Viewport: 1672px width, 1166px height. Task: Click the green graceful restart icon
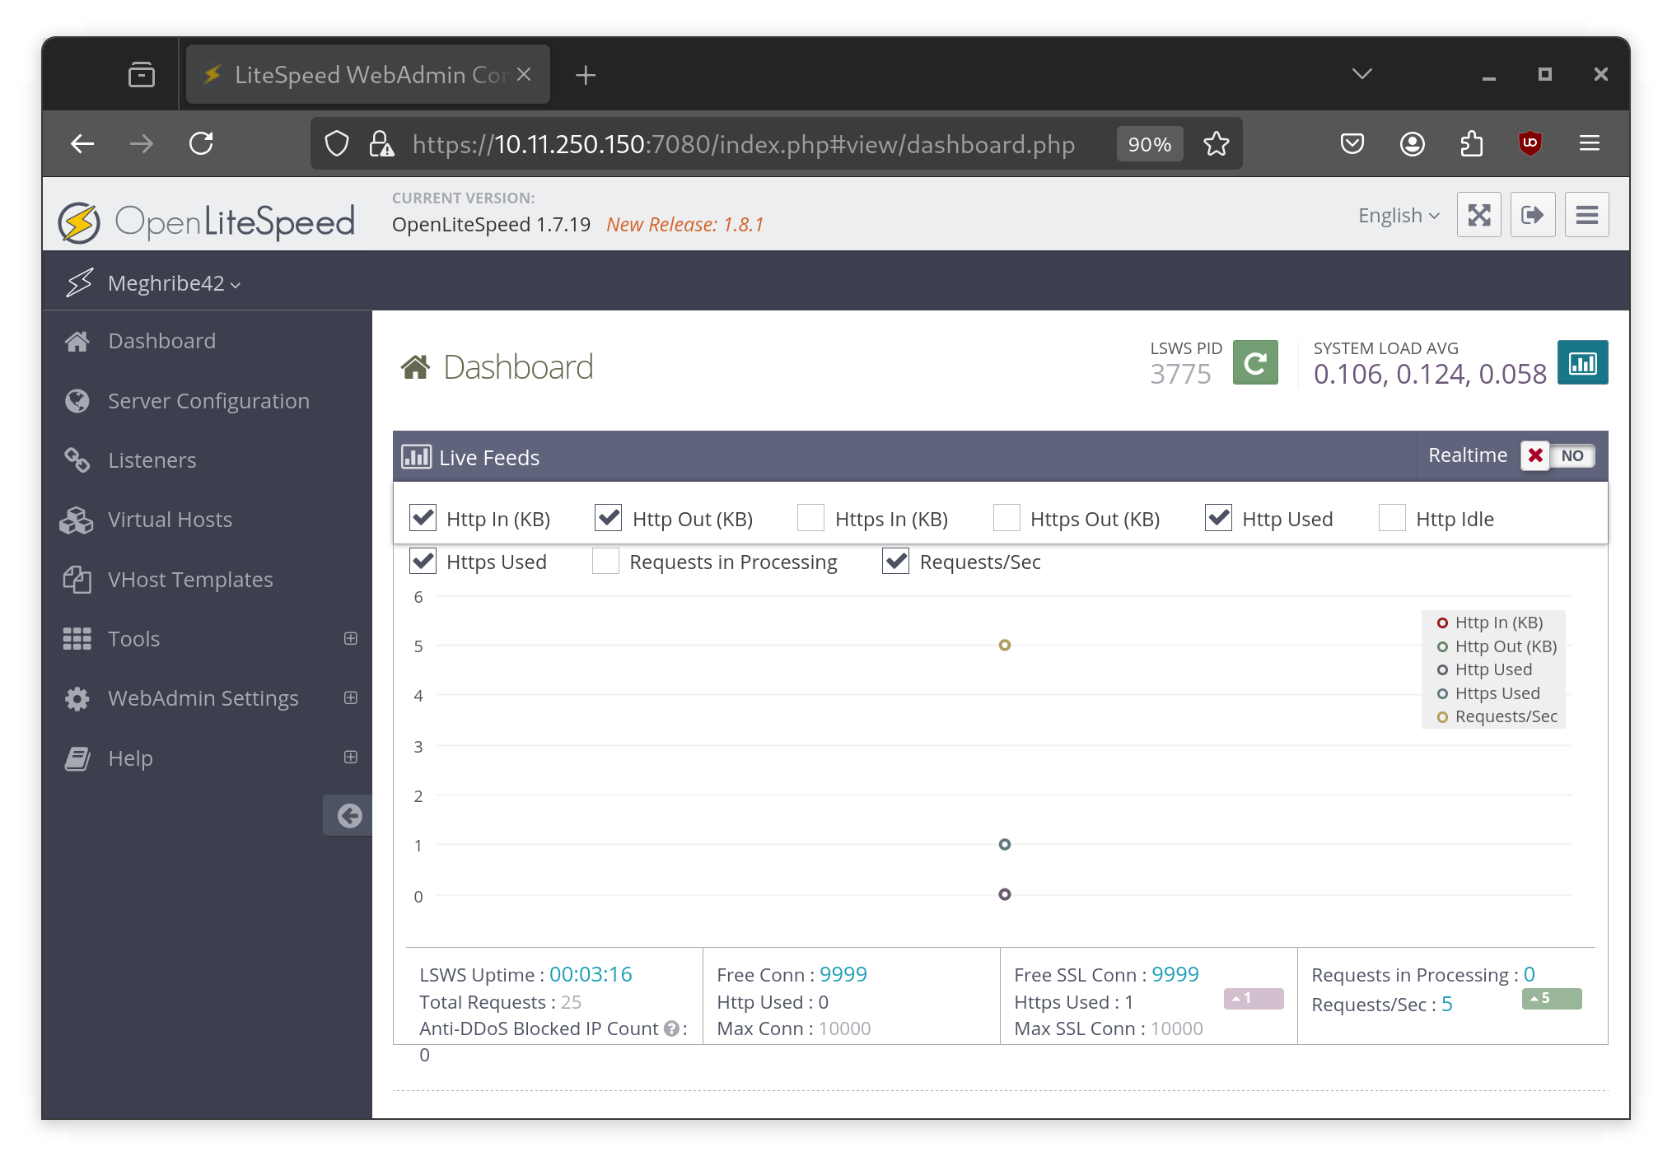click(x=1255, y=362)
